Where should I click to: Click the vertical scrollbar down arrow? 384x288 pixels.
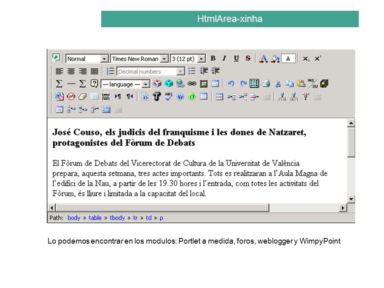[x=351, y=199]
